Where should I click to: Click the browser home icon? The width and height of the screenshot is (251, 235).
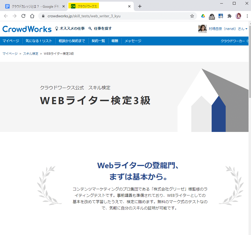click(32, 16)
